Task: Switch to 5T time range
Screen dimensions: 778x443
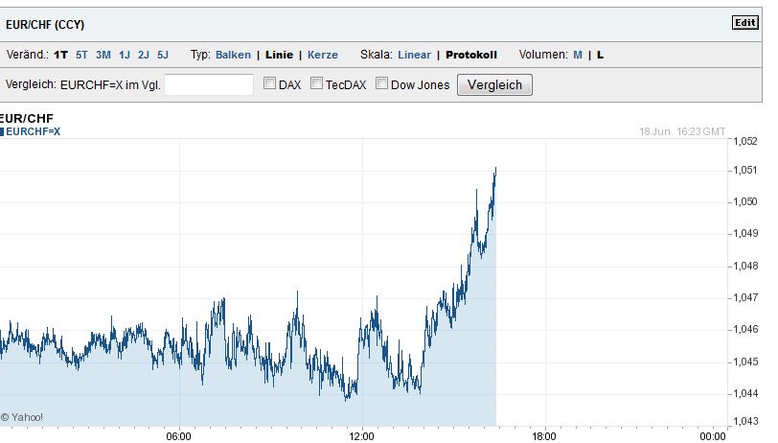Action: (x=81, y=55)
